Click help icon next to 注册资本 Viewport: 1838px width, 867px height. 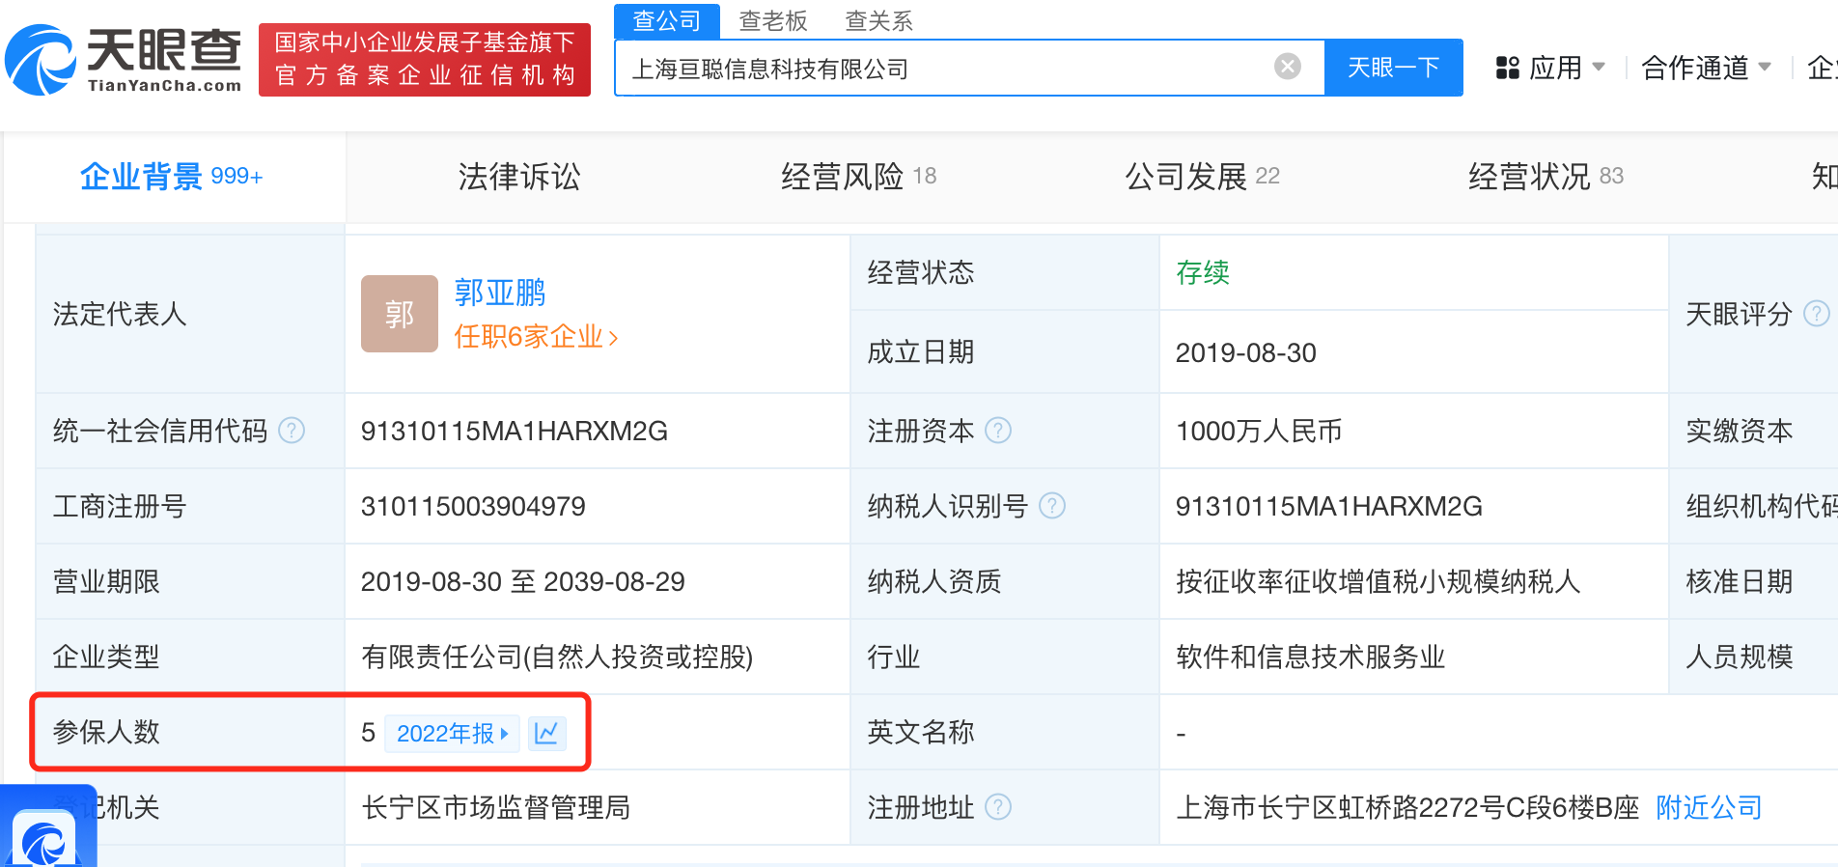click(x=998, y=431)
